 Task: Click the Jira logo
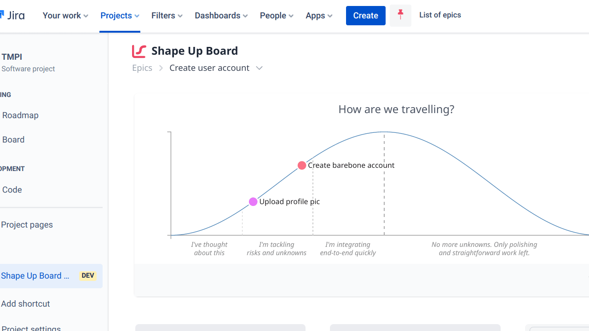point(12,15)
